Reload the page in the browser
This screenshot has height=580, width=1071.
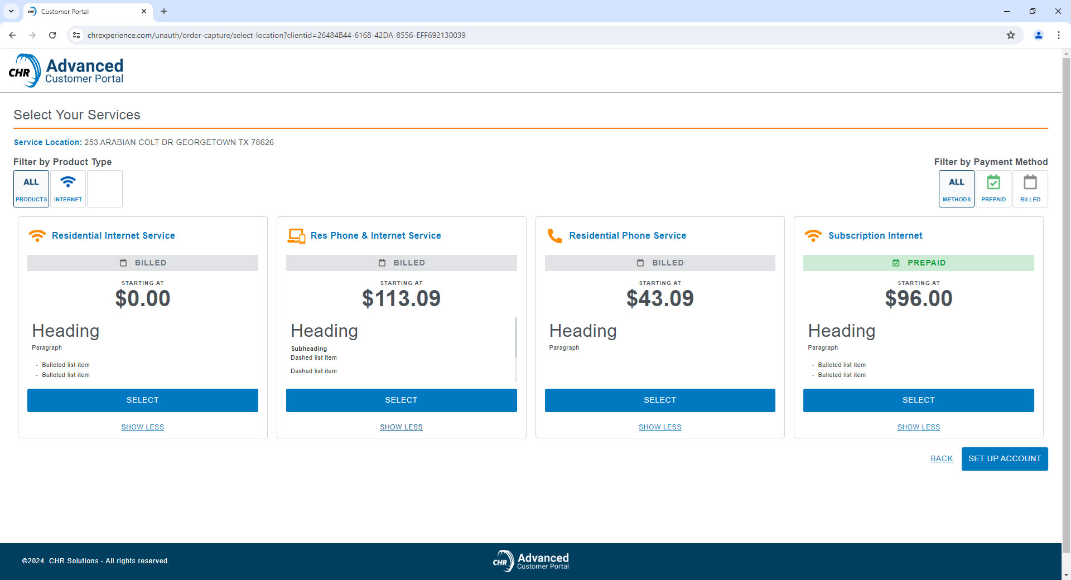[52, 35]
